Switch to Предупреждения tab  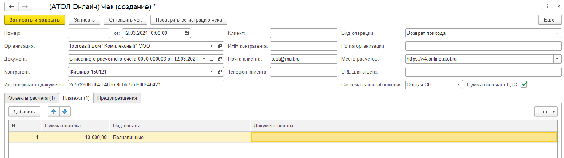pos(117,98)
